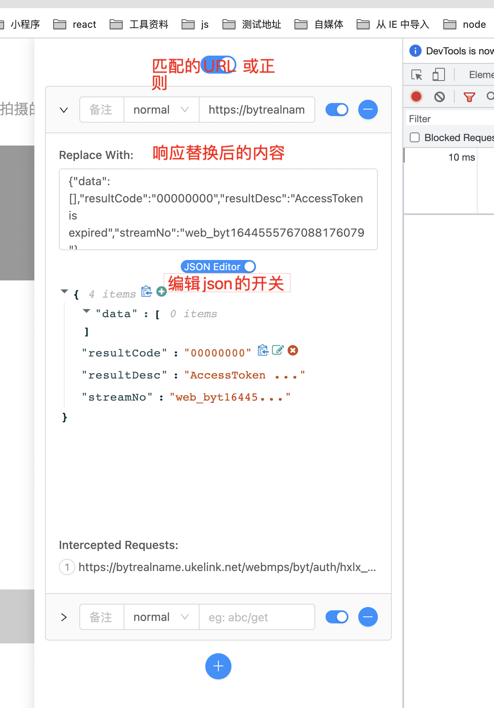Click the edit icon beside resultCode
Screen dimensions: 494x708
click(278, 350)
